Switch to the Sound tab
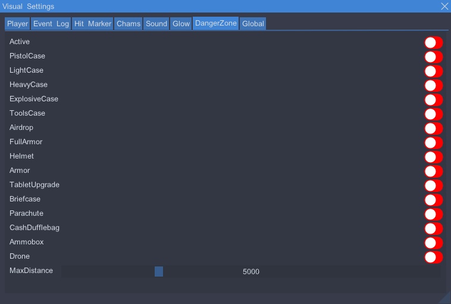This screenshot has height=304, width=451. pos(156,24)
